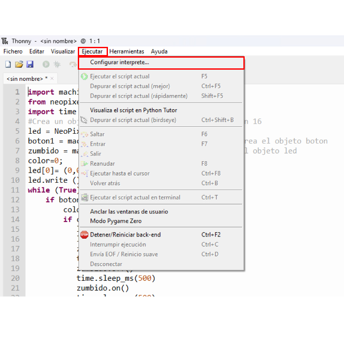Open the Herramientas menu
This screenshot has height=344, width=344.
pyautogui.click(x=127, y=52)
